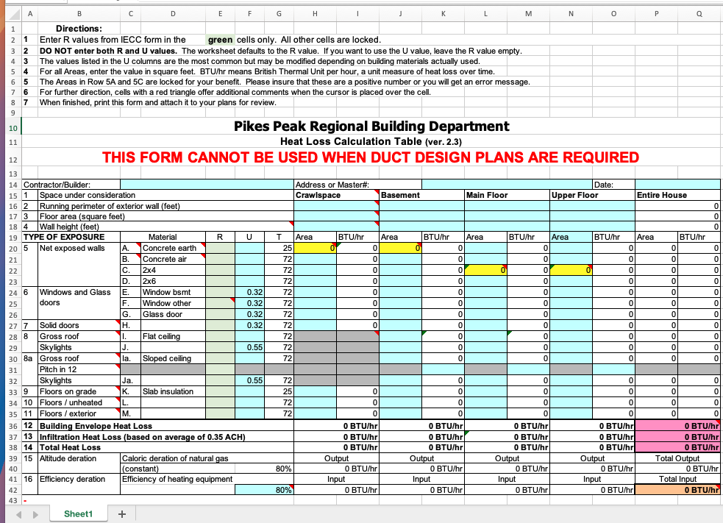Select 2x4 R value green cell

click(220, 270)
